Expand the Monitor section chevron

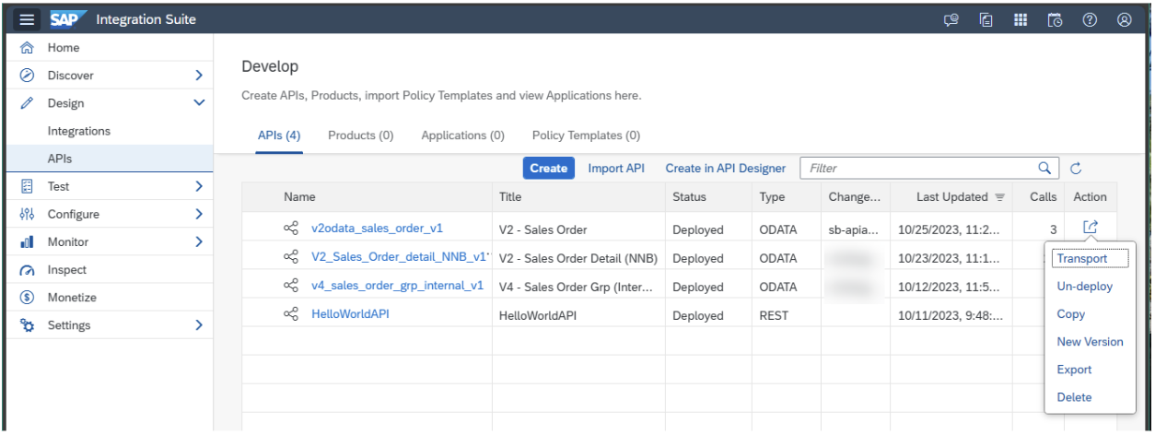tap(199, 241)
